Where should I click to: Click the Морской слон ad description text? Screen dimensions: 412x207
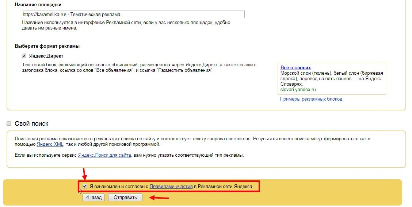(x=332, y=79)
